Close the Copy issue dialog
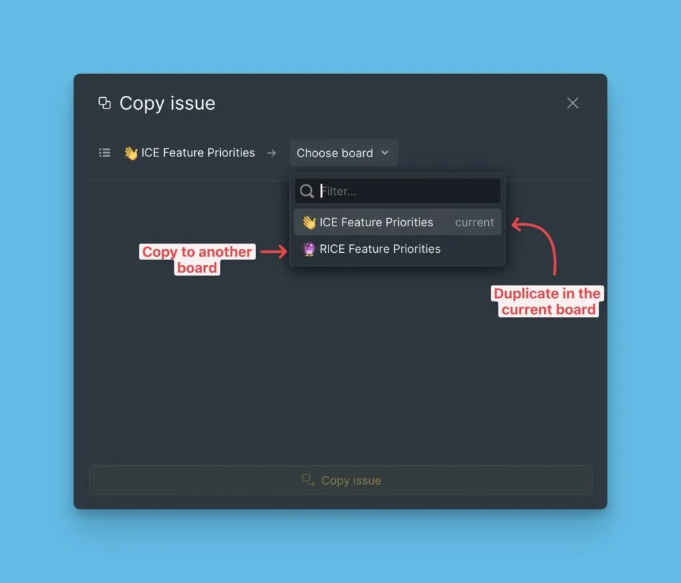The width and height of the screenshot is (681, 583). pyautogui.click(x=573, y=103)
